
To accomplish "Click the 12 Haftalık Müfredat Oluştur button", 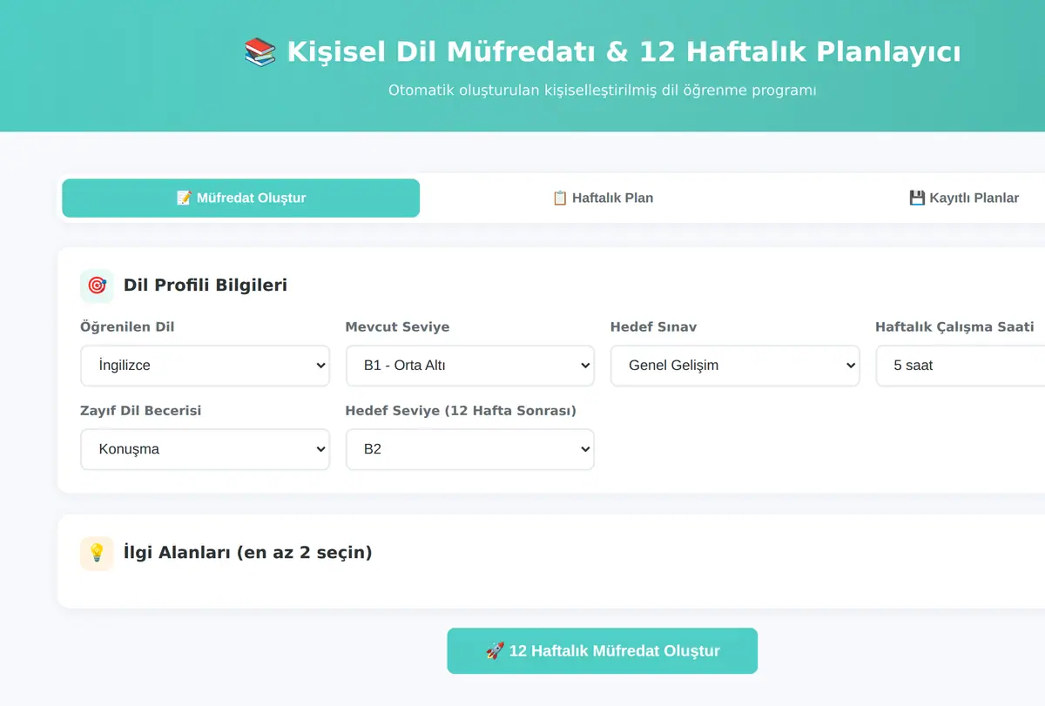I will (603, 651).
